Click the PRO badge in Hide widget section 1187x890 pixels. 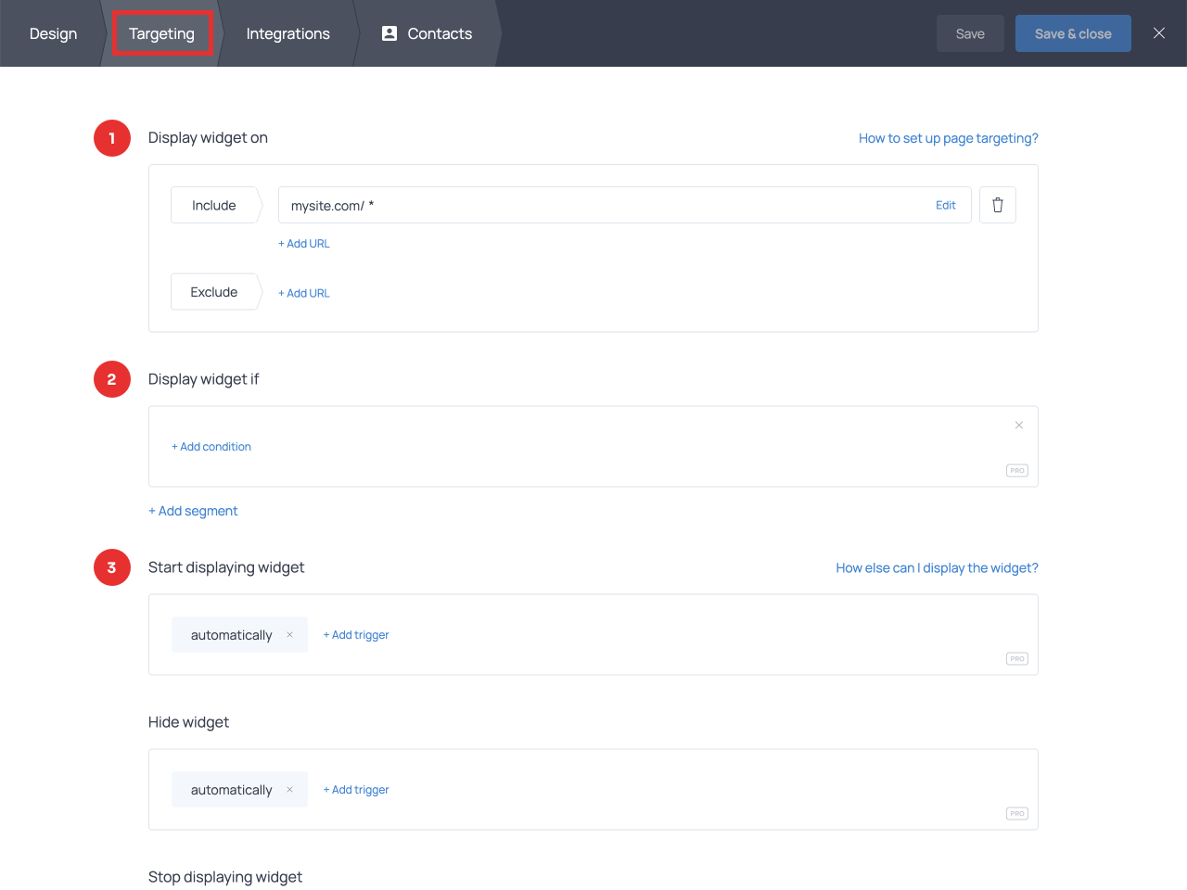pos(1016,813)
